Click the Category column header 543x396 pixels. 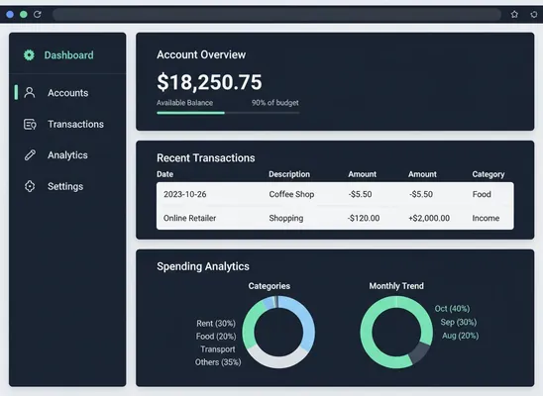point(489,174)
